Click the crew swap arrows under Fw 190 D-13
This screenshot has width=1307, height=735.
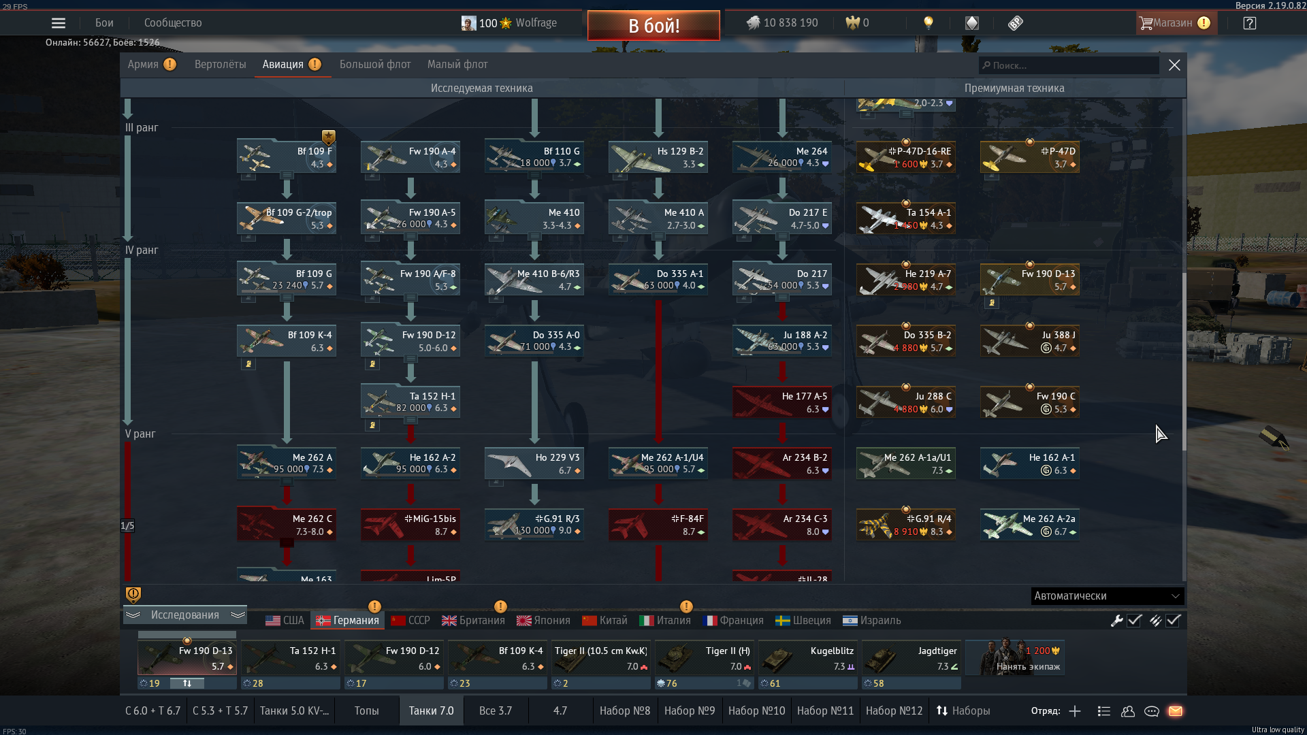pyautogui.click(x=187, y=683)
